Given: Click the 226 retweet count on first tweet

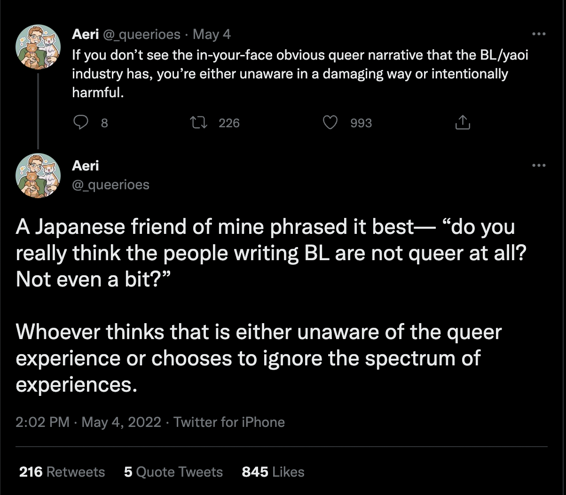Looking at the screenshot, I should click(x=229, y=123).
